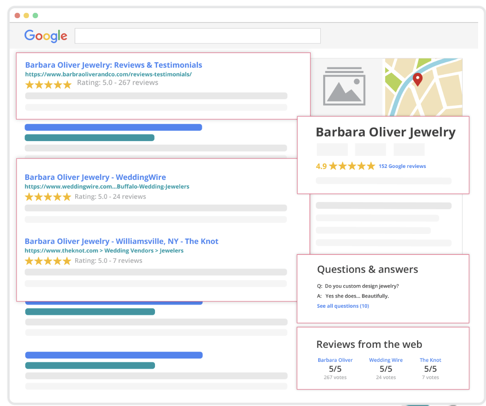Click the red map location pin

(417, 80)
